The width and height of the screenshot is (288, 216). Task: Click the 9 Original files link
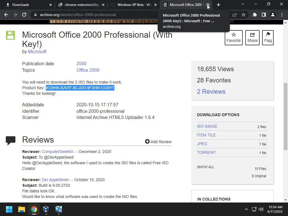pos(259,176)
